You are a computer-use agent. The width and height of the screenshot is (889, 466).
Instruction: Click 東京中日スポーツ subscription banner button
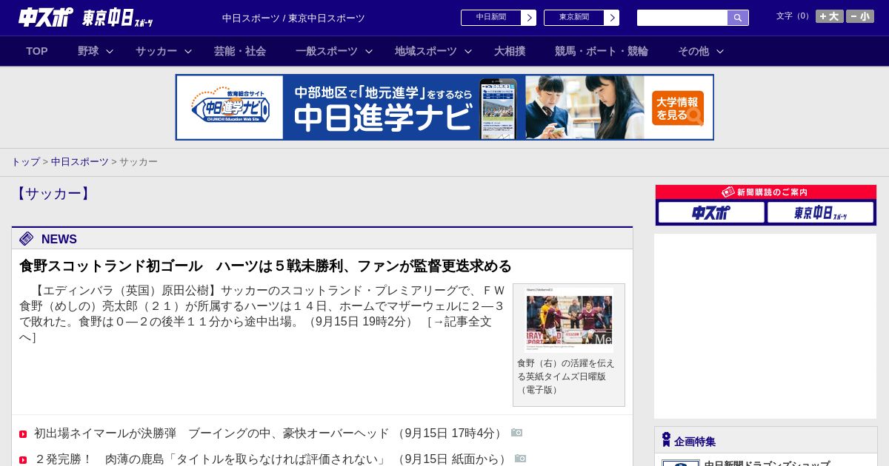pyautogui.click(x=820, y=212)
